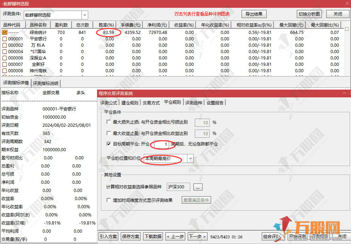Image resolution: width=351 pixels, height=244 pixels.
Task: Open the 评测指标说明 tab
Action: coord(46,83)
